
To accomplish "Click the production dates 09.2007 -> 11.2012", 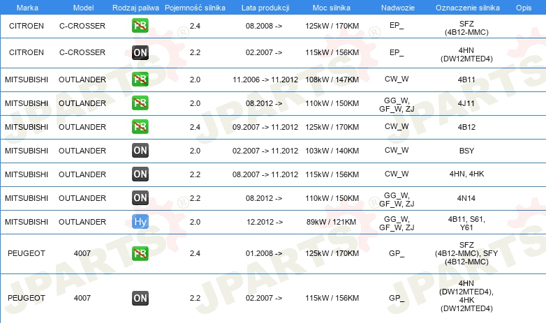I will click(x=265, y=127).
